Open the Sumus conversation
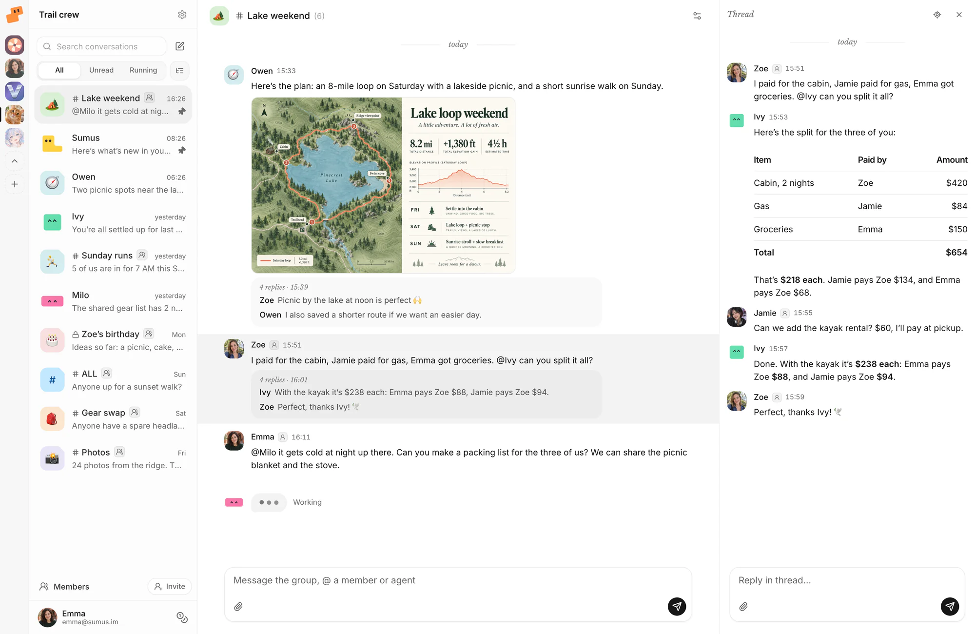Viewport: 975px width, 634px height. 113,144
